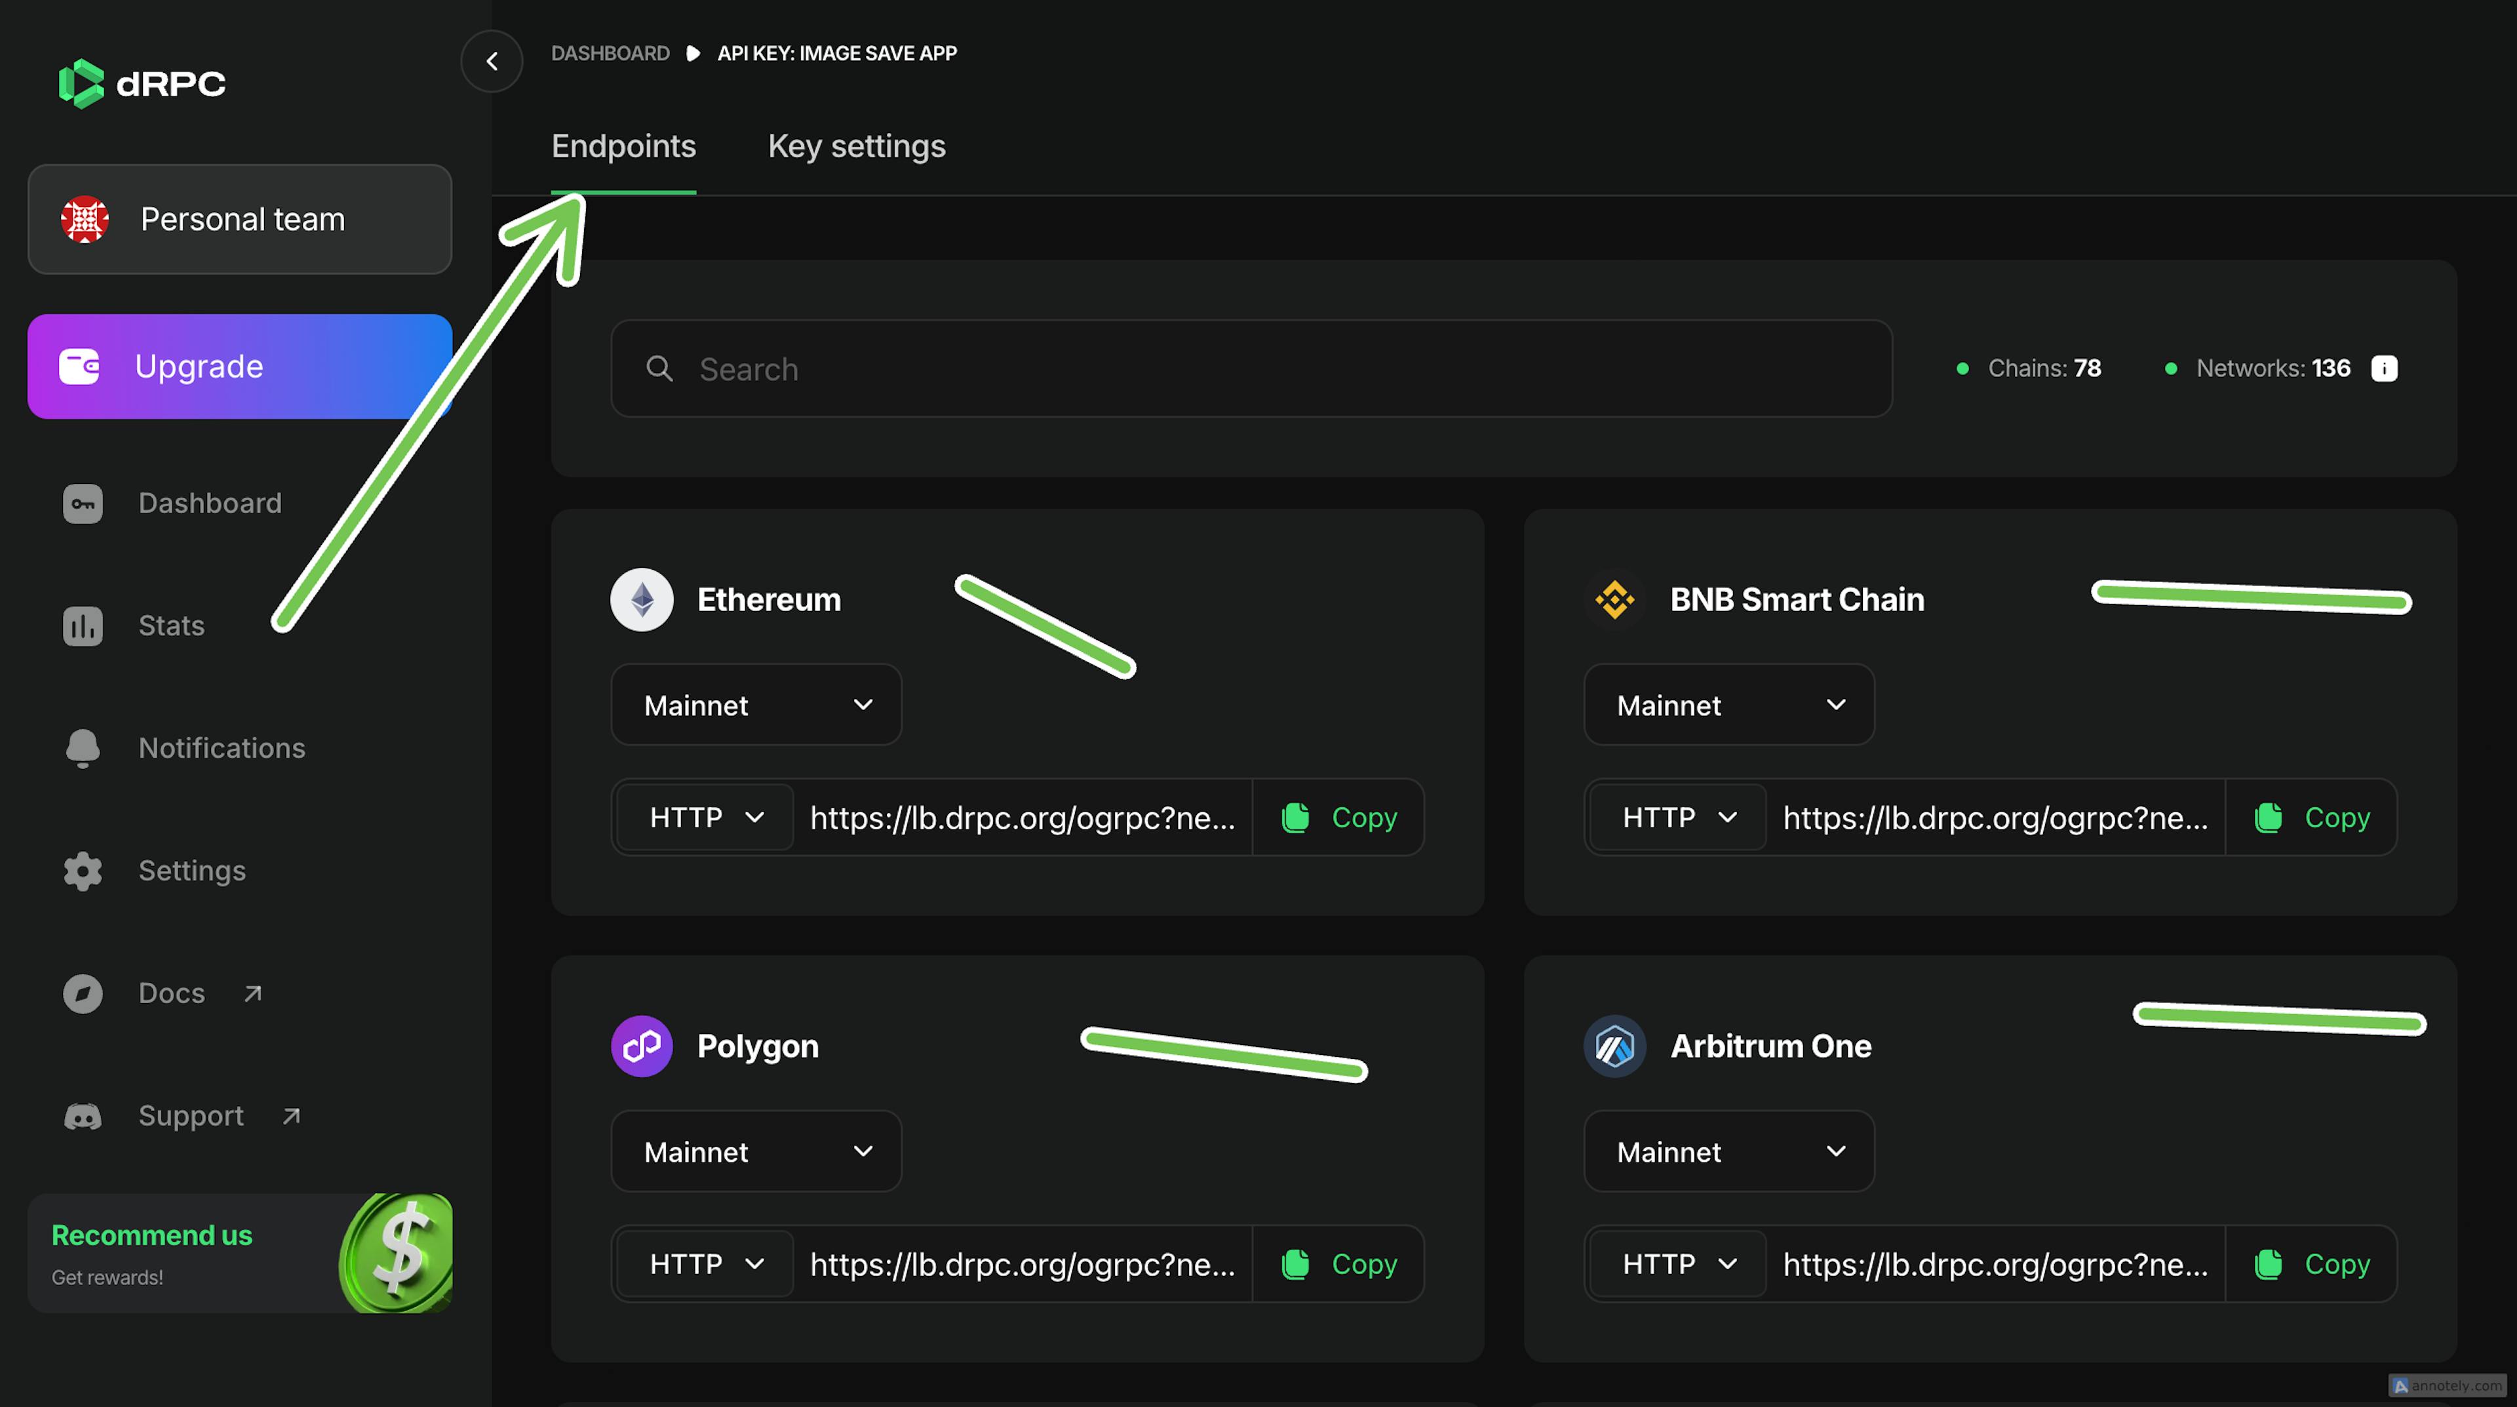2517x1407 pixels.
Task: Click the Ethereum chain logo
Action: click(642, 599)
